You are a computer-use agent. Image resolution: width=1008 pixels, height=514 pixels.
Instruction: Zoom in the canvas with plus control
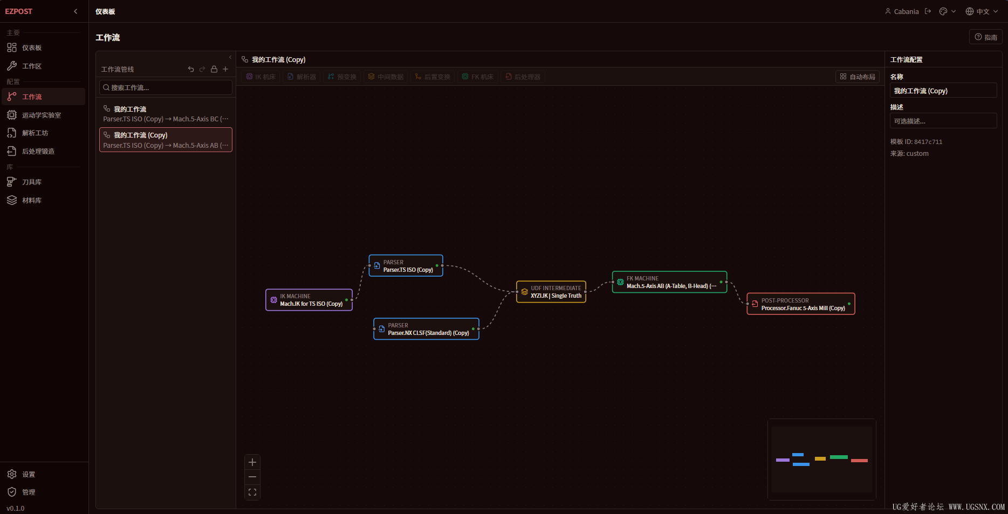pos(252,462)
